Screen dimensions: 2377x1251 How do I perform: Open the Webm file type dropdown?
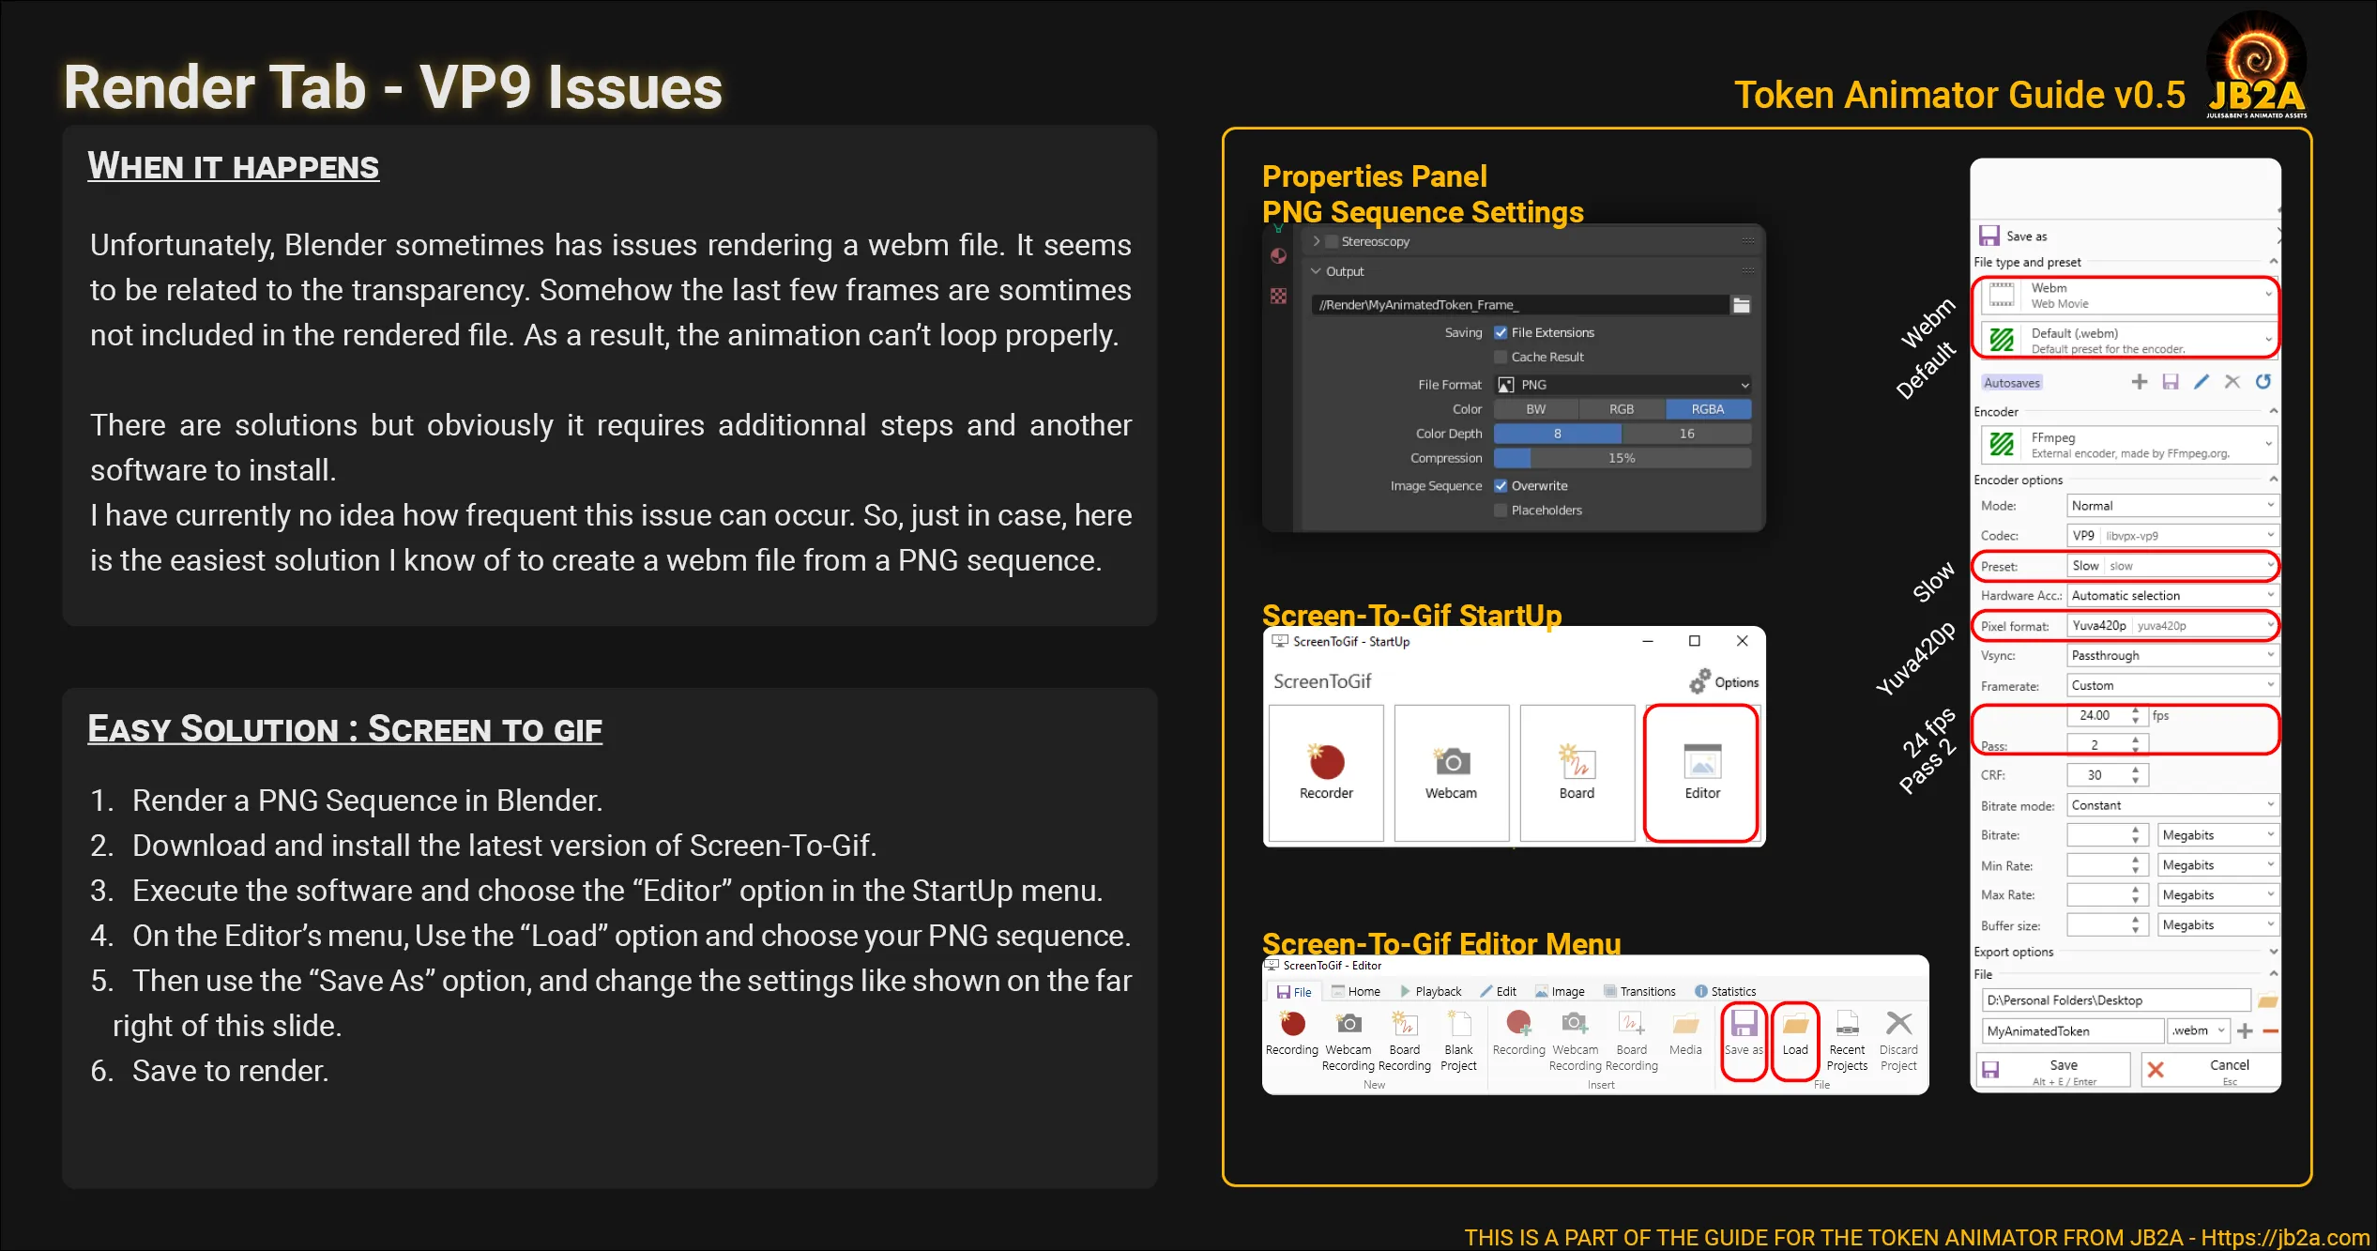pos(2128,296)
